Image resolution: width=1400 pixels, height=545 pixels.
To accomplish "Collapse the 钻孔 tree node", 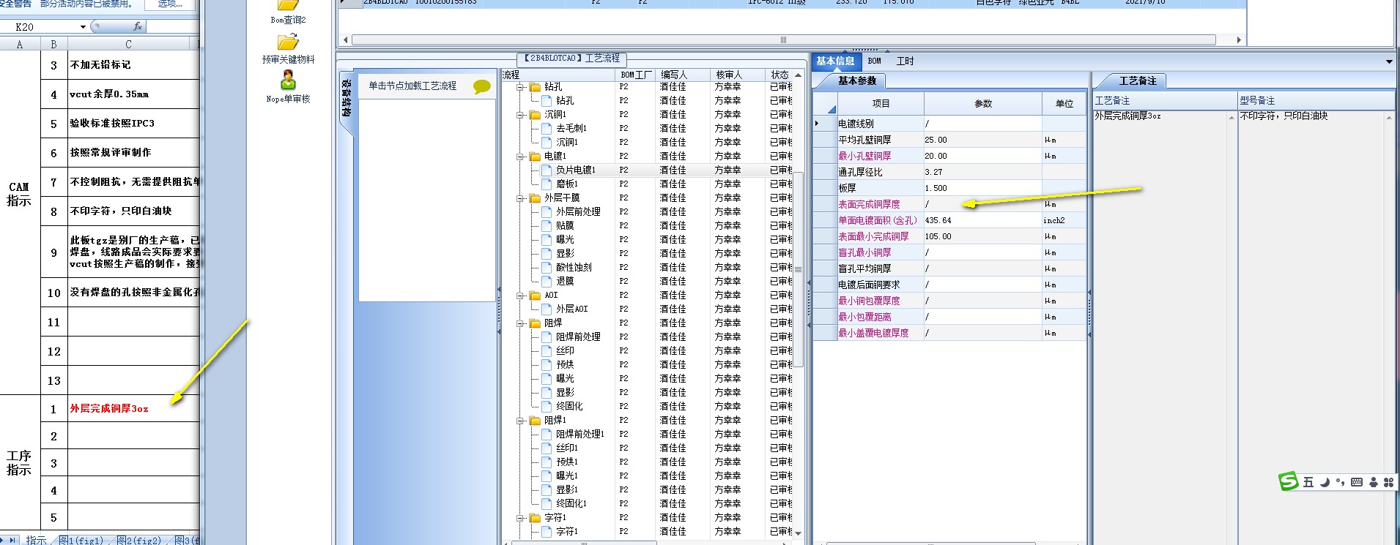I will [521, 87].
